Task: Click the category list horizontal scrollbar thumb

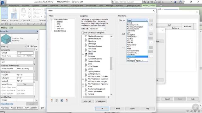Action: pos(95,97)
